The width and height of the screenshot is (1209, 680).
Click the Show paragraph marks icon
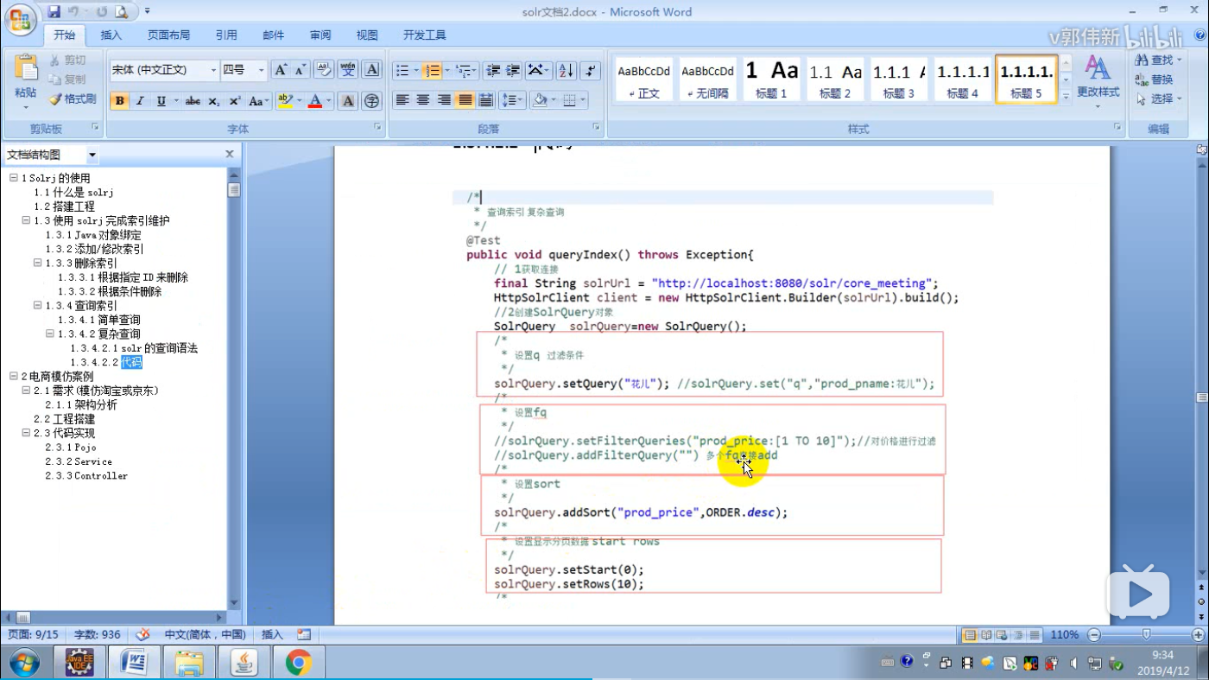pos(591,70)
